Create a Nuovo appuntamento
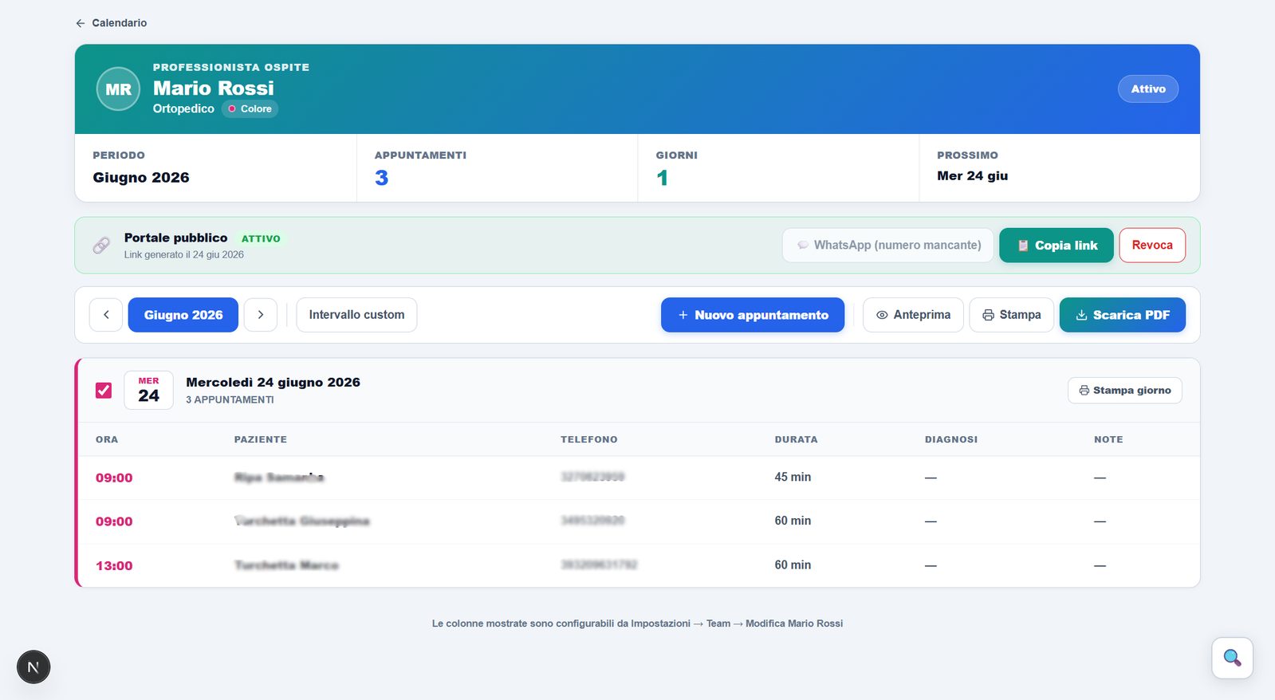This screenshot has height=700, width=1275. 753,315
